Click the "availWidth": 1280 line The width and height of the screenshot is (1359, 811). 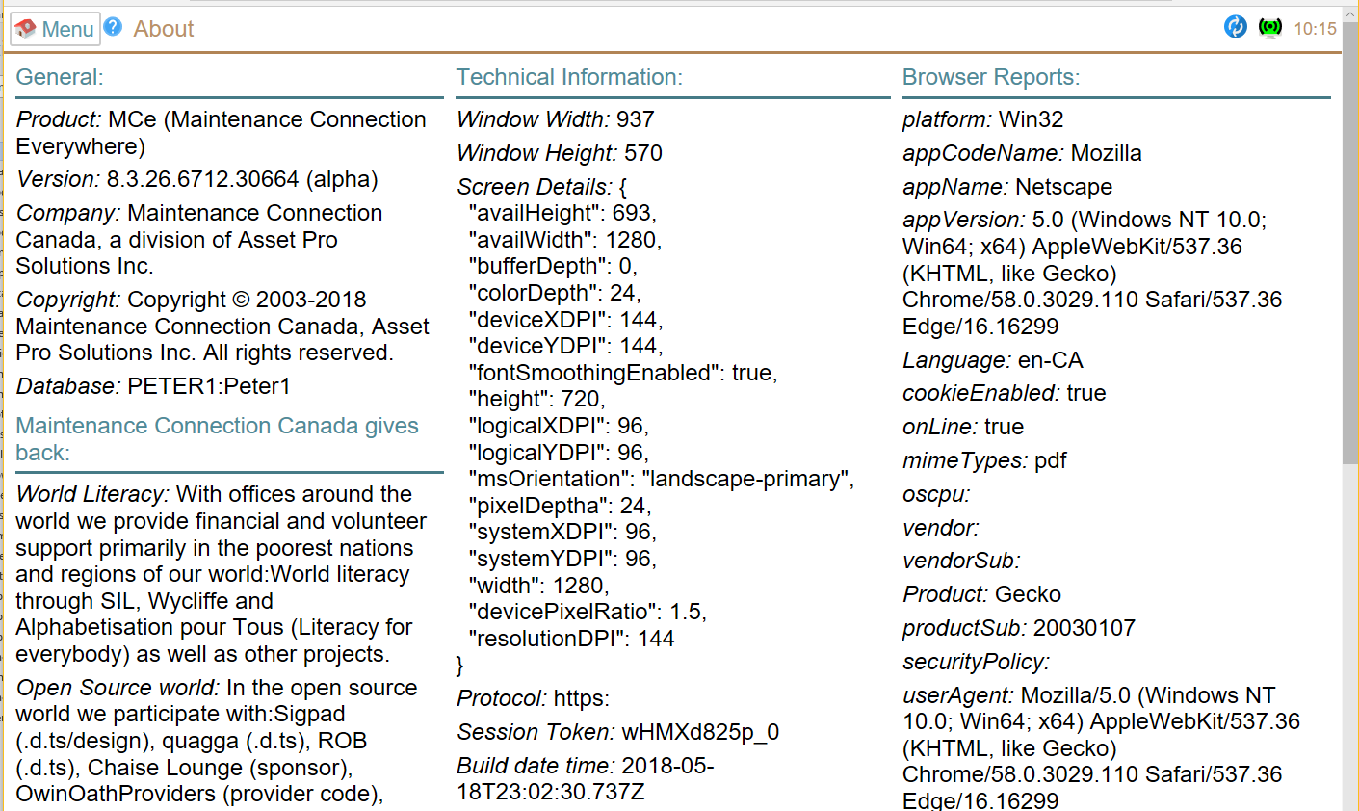coord(565,240)
